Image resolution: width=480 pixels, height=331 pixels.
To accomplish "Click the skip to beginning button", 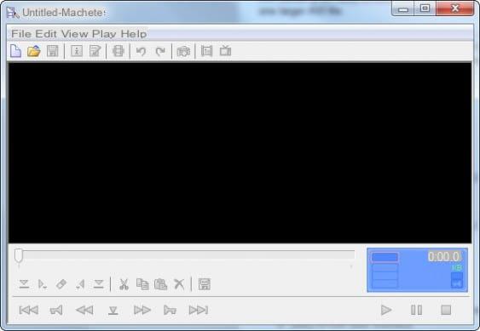I will tap(29, 310).
